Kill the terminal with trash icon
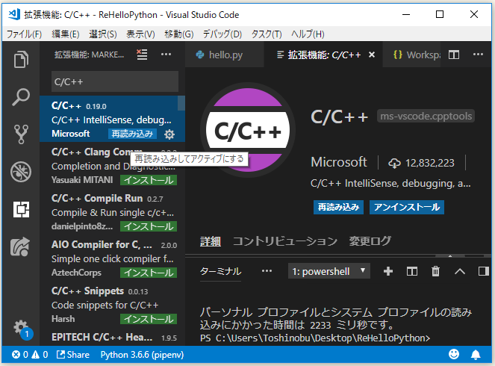Viewport: 495px width, 366px height. pos(435,271)
